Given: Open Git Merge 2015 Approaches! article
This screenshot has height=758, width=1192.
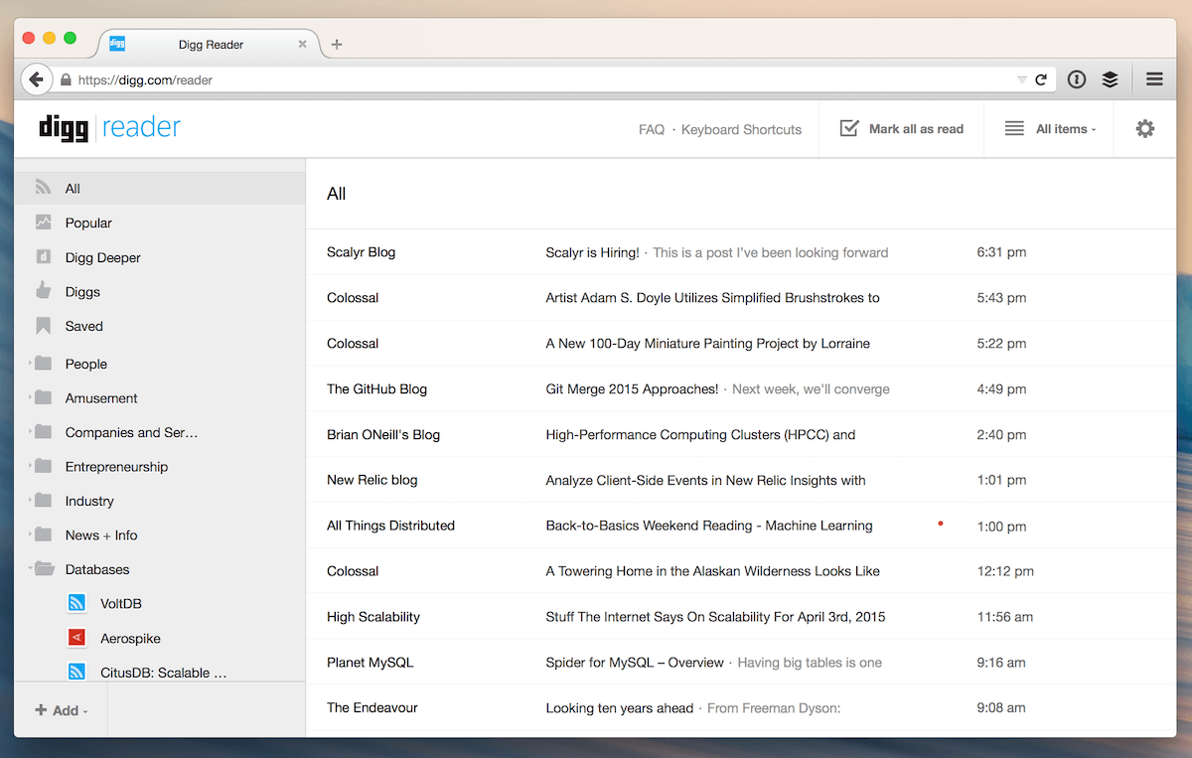Looking at the screenshot, I should point(632,389).
